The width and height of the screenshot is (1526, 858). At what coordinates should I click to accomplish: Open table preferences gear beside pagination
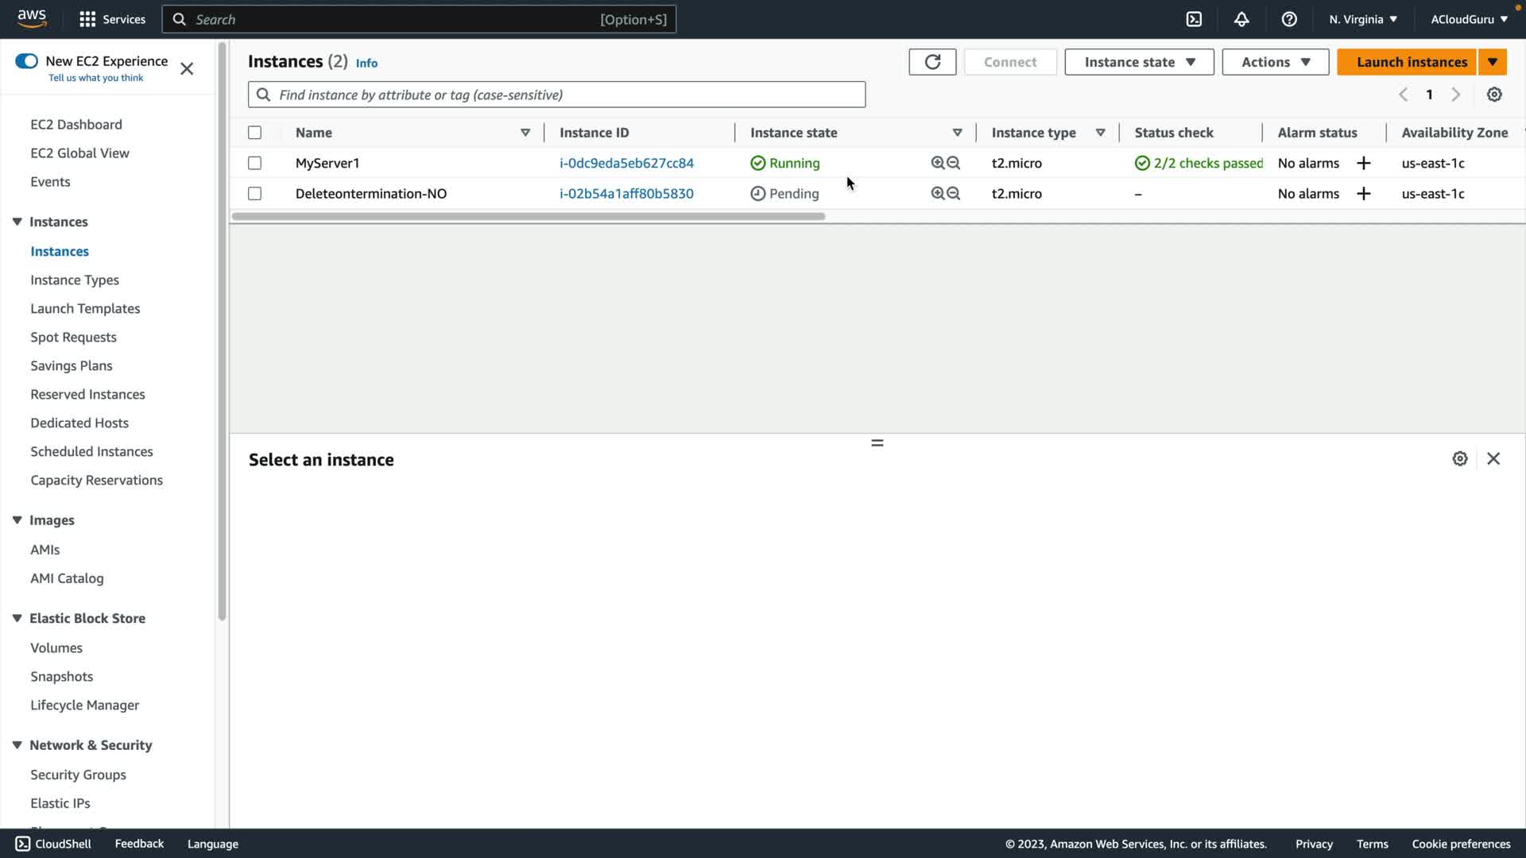pyautogui.click(x=1494, y=95)
